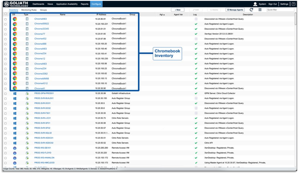Screen dimensions: 298x174
Task: Click the device type icon for Chrome988
Action: [x=27, y=44]
